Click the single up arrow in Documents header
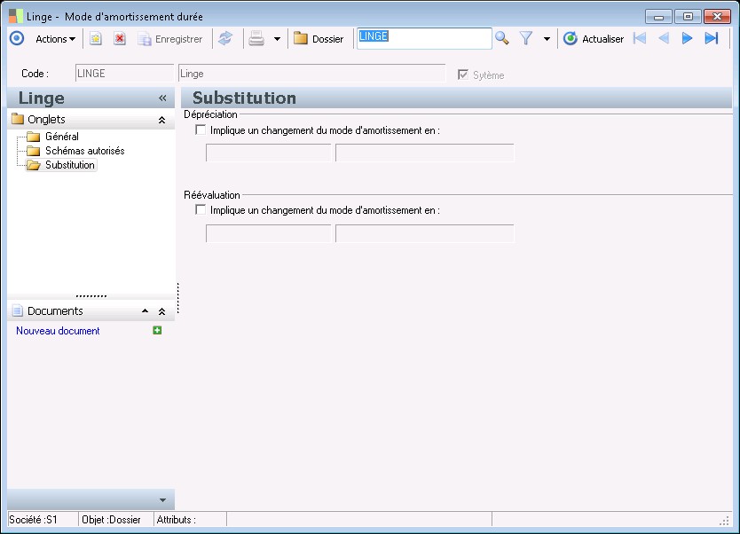This screenshot has height=534, width=740. click(x=145, y=310)
